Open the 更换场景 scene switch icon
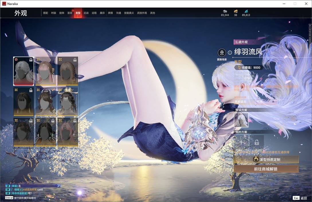312x202 pixels. pyautogui.click(x=222, y=53)
